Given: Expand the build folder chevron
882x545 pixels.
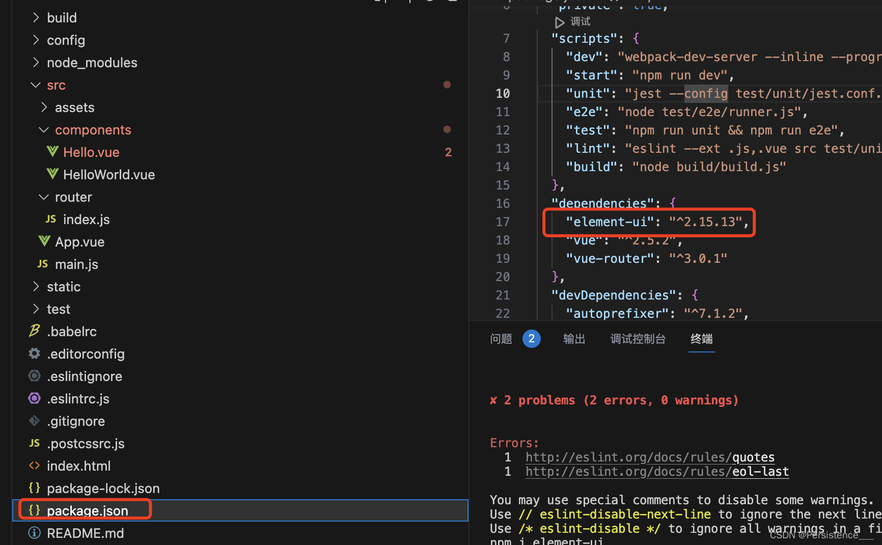Looking at the screenshot, I should tap(36, 18).
